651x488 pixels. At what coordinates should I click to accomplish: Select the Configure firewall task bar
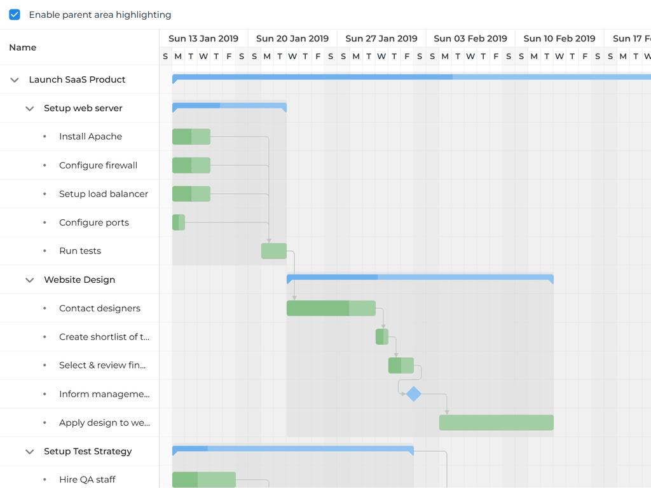pos(191,165)
